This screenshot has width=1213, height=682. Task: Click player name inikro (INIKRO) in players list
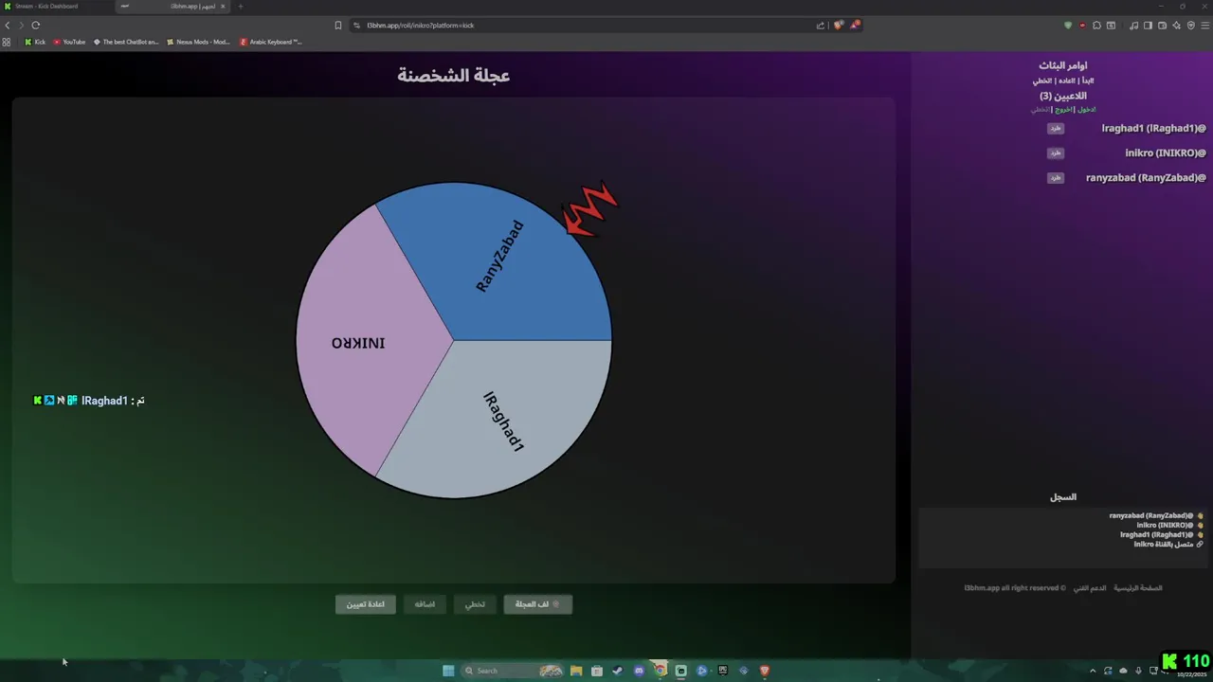coord(1166,153)
